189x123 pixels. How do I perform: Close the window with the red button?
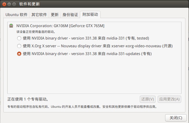[4, 4]
